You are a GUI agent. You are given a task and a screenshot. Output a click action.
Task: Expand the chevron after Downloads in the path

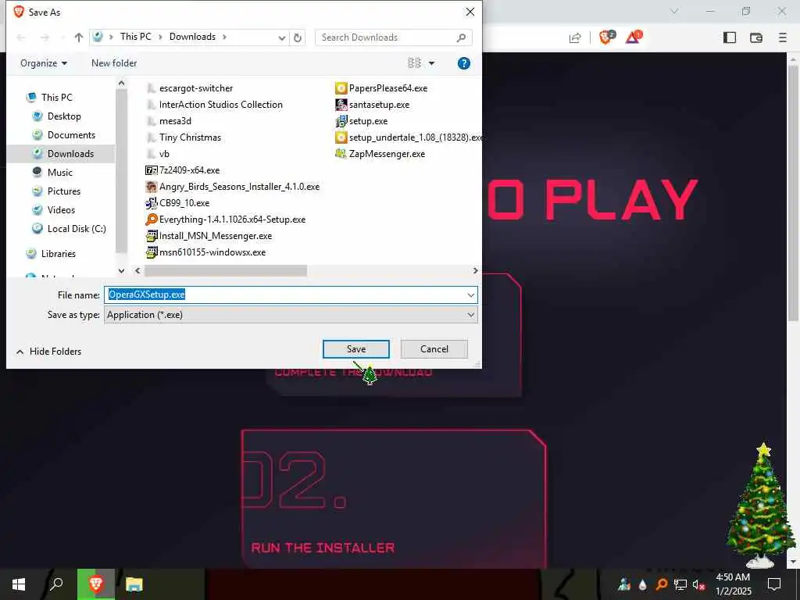[224, 37]
